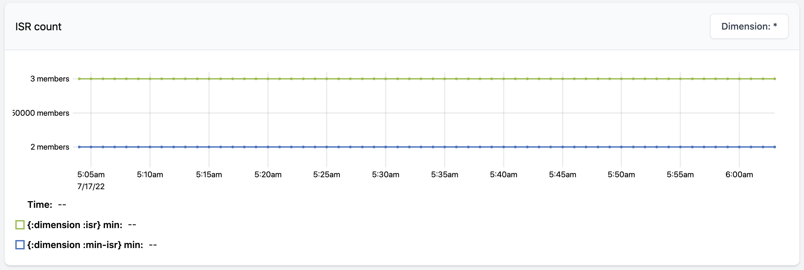Click the blue data point at 6:00am
This screenshot has height=270, width=804.
tap(739, 147)
